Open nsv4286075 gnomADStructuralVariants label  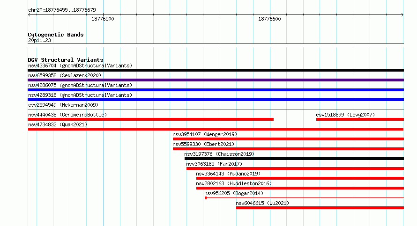click(x=80, y=85)
